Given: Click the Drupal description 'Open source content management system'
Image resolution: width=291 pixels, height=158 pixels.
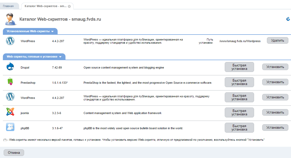Looking at the screenshot, I should (x=124, y=67).
